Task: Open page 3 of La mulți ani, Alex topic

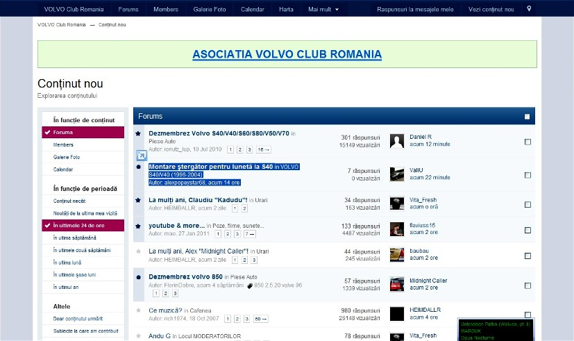Action: point(254,260)
